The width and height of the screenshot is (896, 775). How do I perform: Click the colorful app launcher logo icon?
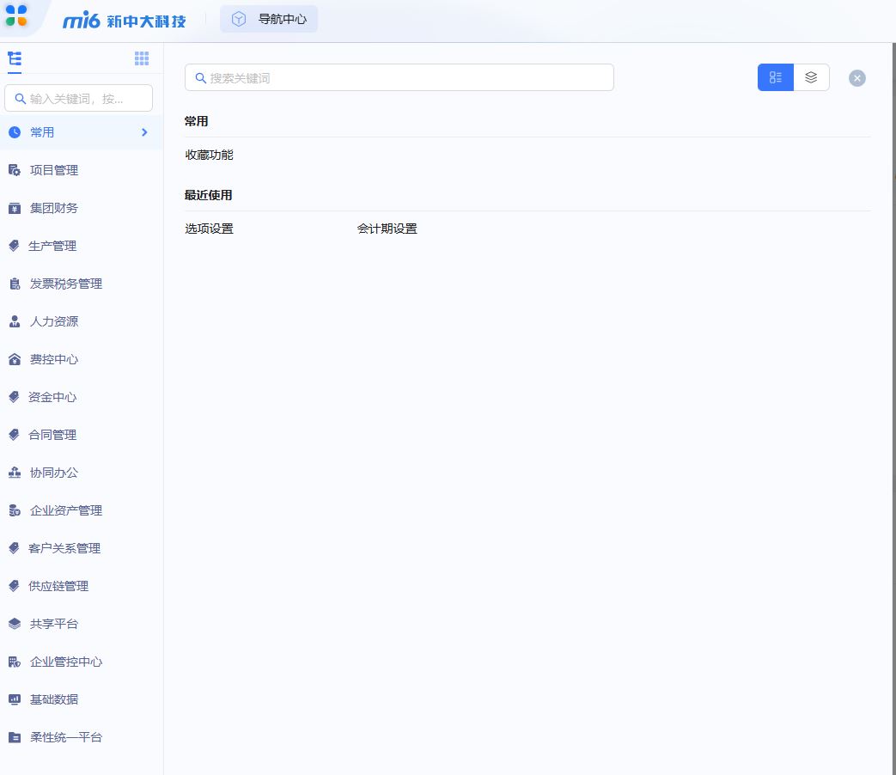[x=16, y=15]
